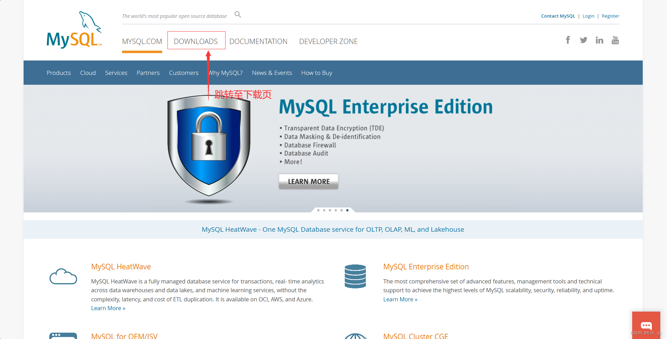Image resolution: width=667 pixels, height=339 pixels.
Task: Click the MySQL Enterprise Edition banner title
Action: (386, 107)
